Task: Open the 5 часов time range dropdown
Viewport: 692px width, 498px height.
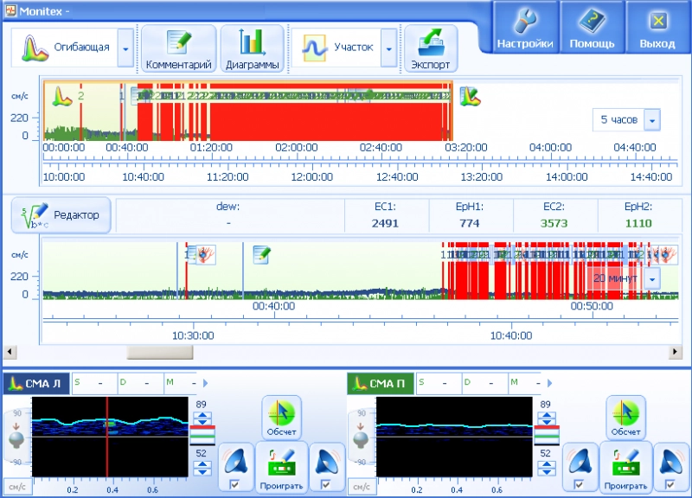Action: pos(652,120)
